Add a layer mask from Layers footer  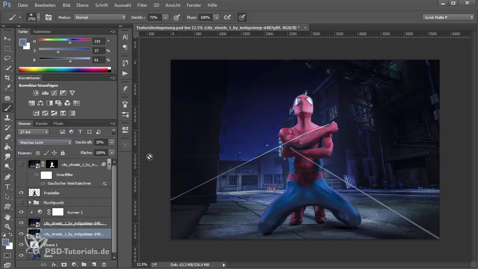pos(64,265)
